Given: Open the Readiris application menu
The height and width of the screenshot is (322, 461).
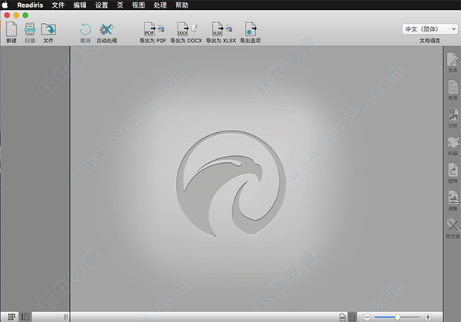Looking at the screenshot, I should click(x=30, y=5).
